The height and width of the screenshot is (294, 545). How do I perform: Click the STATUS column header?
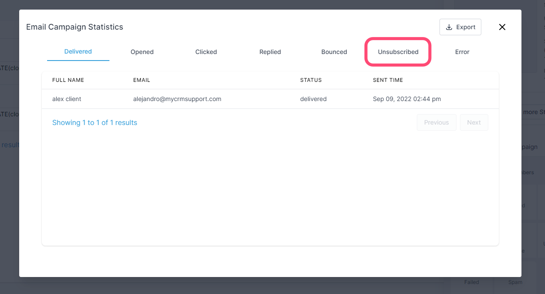coord(311,80)
